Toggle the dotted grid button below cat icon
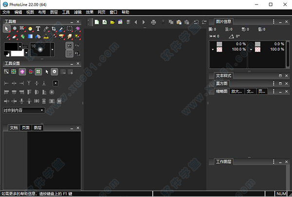Screen dimensions: 292x197 pos(70,54)
